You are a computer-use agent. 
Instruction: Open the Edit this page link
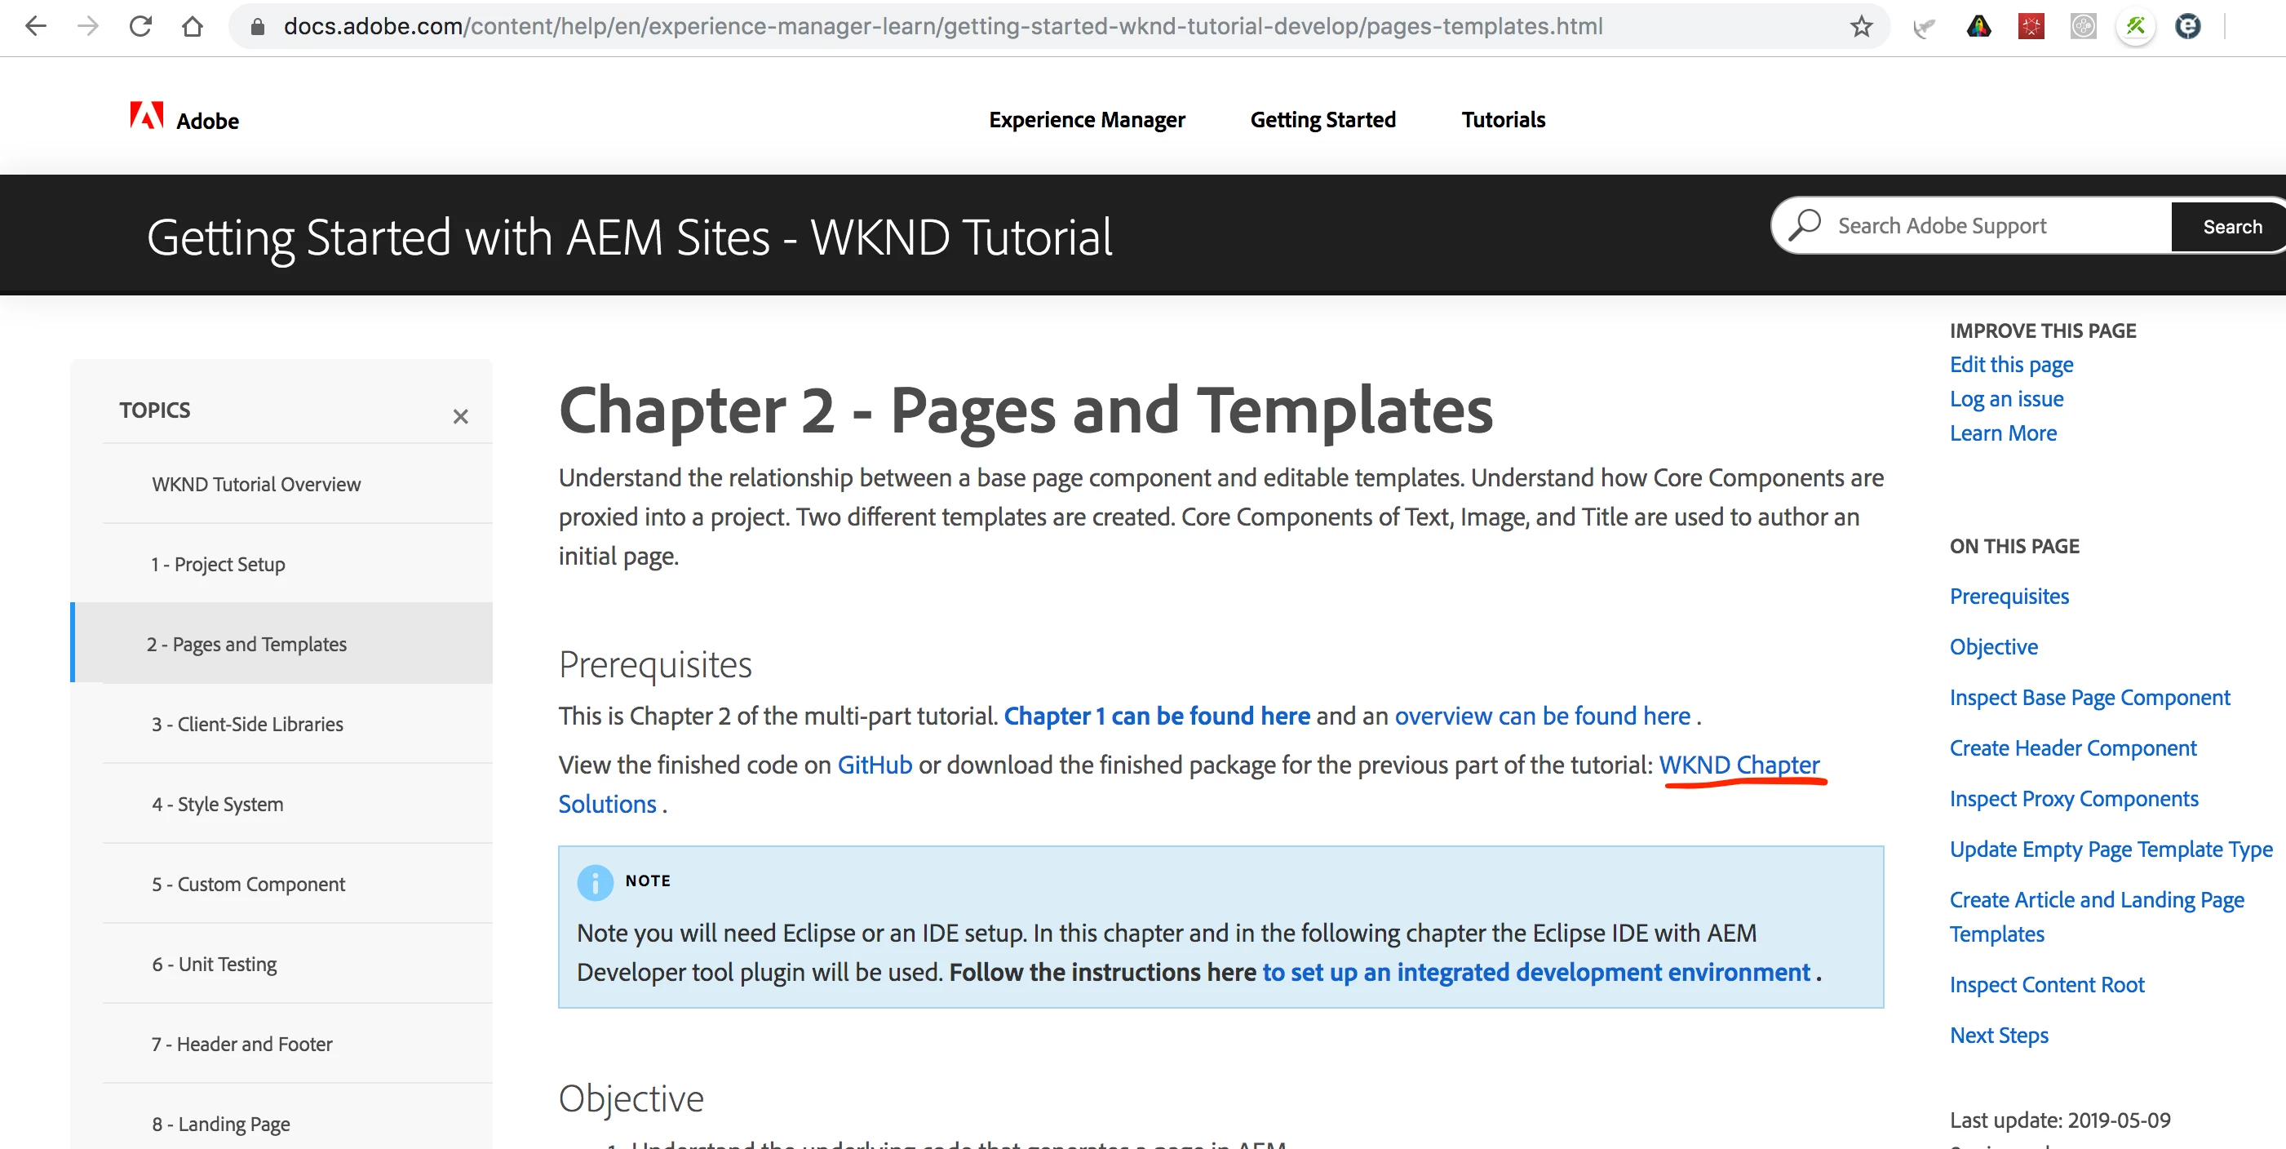pos(2010,364)
